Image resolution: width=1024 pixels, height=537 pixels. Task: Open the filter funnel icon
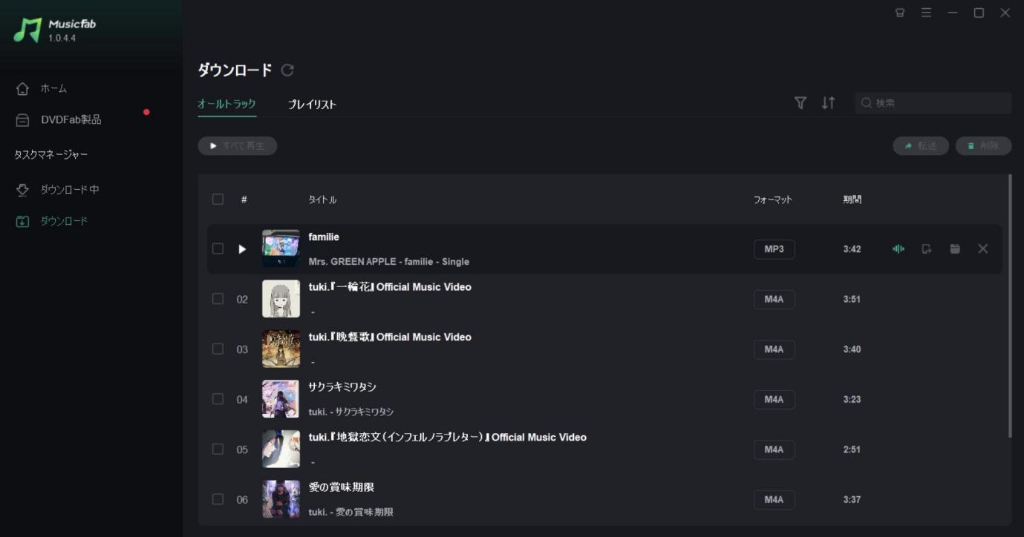point(800,103)
